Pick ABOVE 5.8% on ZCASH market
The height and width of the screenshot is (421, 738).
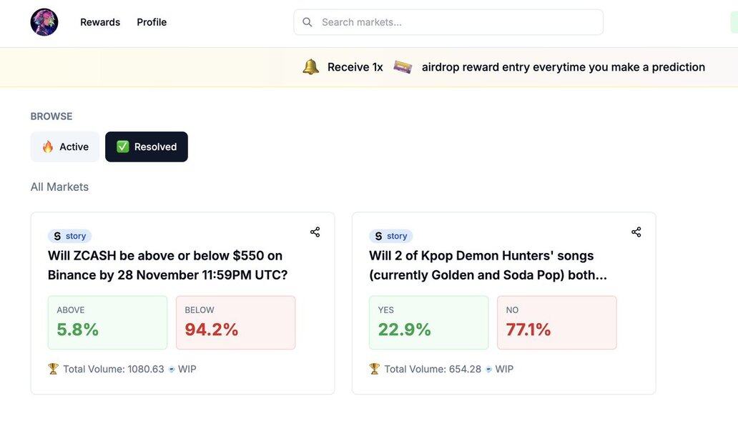[107, 322]
